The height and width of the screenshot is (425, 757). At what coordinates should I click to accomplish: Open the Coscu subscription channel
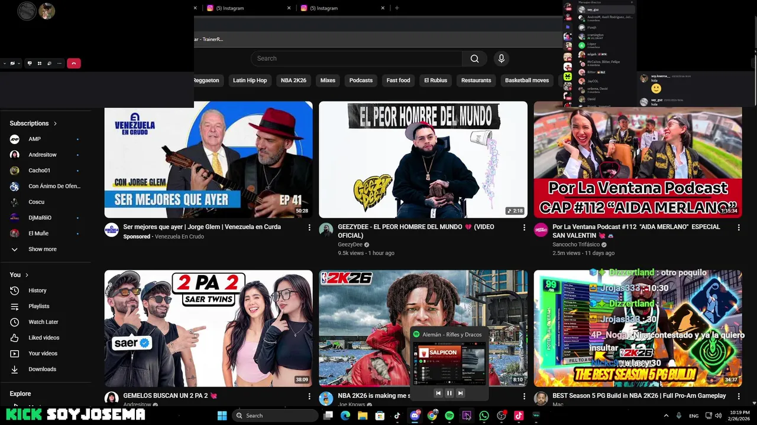37,202
